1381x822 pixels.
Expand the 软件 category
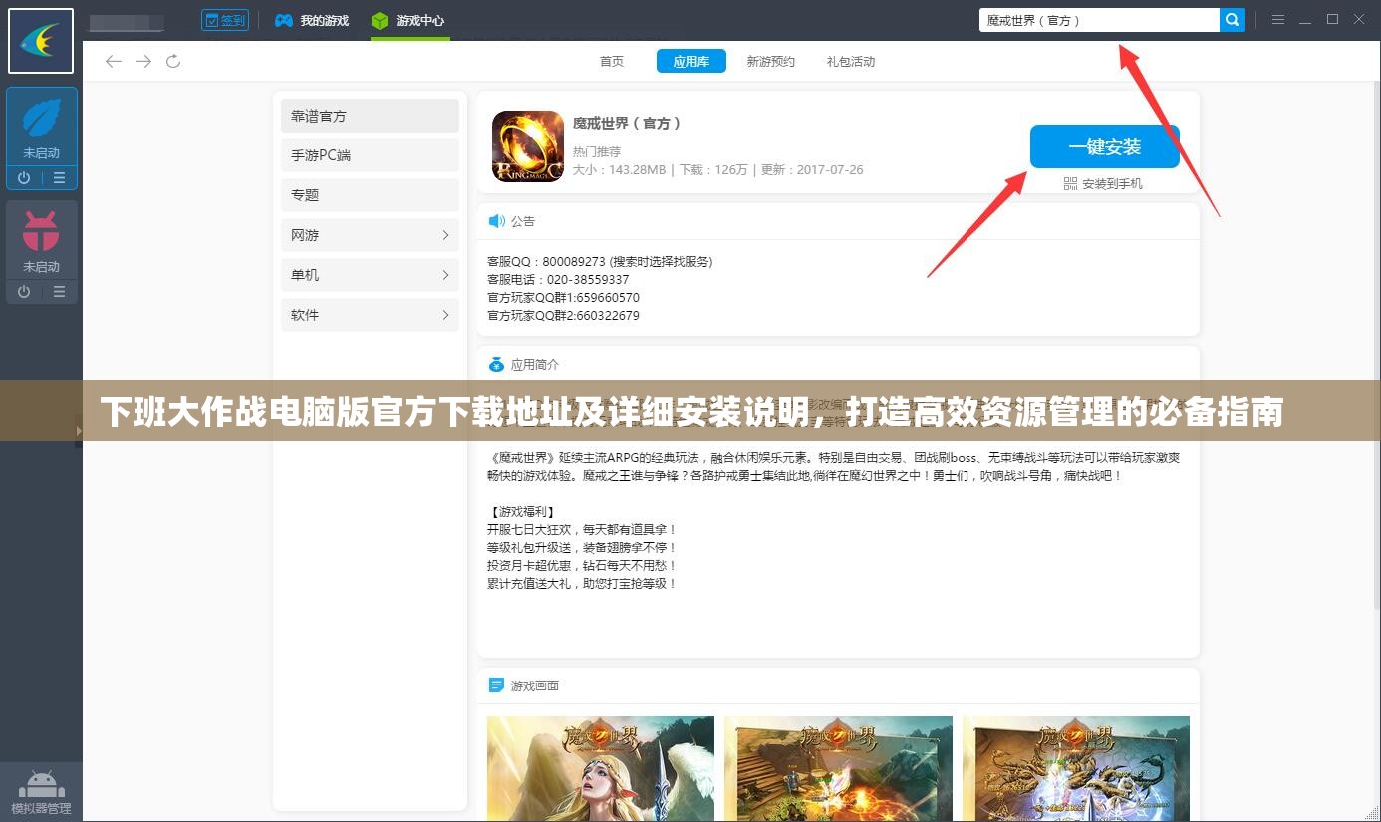(370, 315)
